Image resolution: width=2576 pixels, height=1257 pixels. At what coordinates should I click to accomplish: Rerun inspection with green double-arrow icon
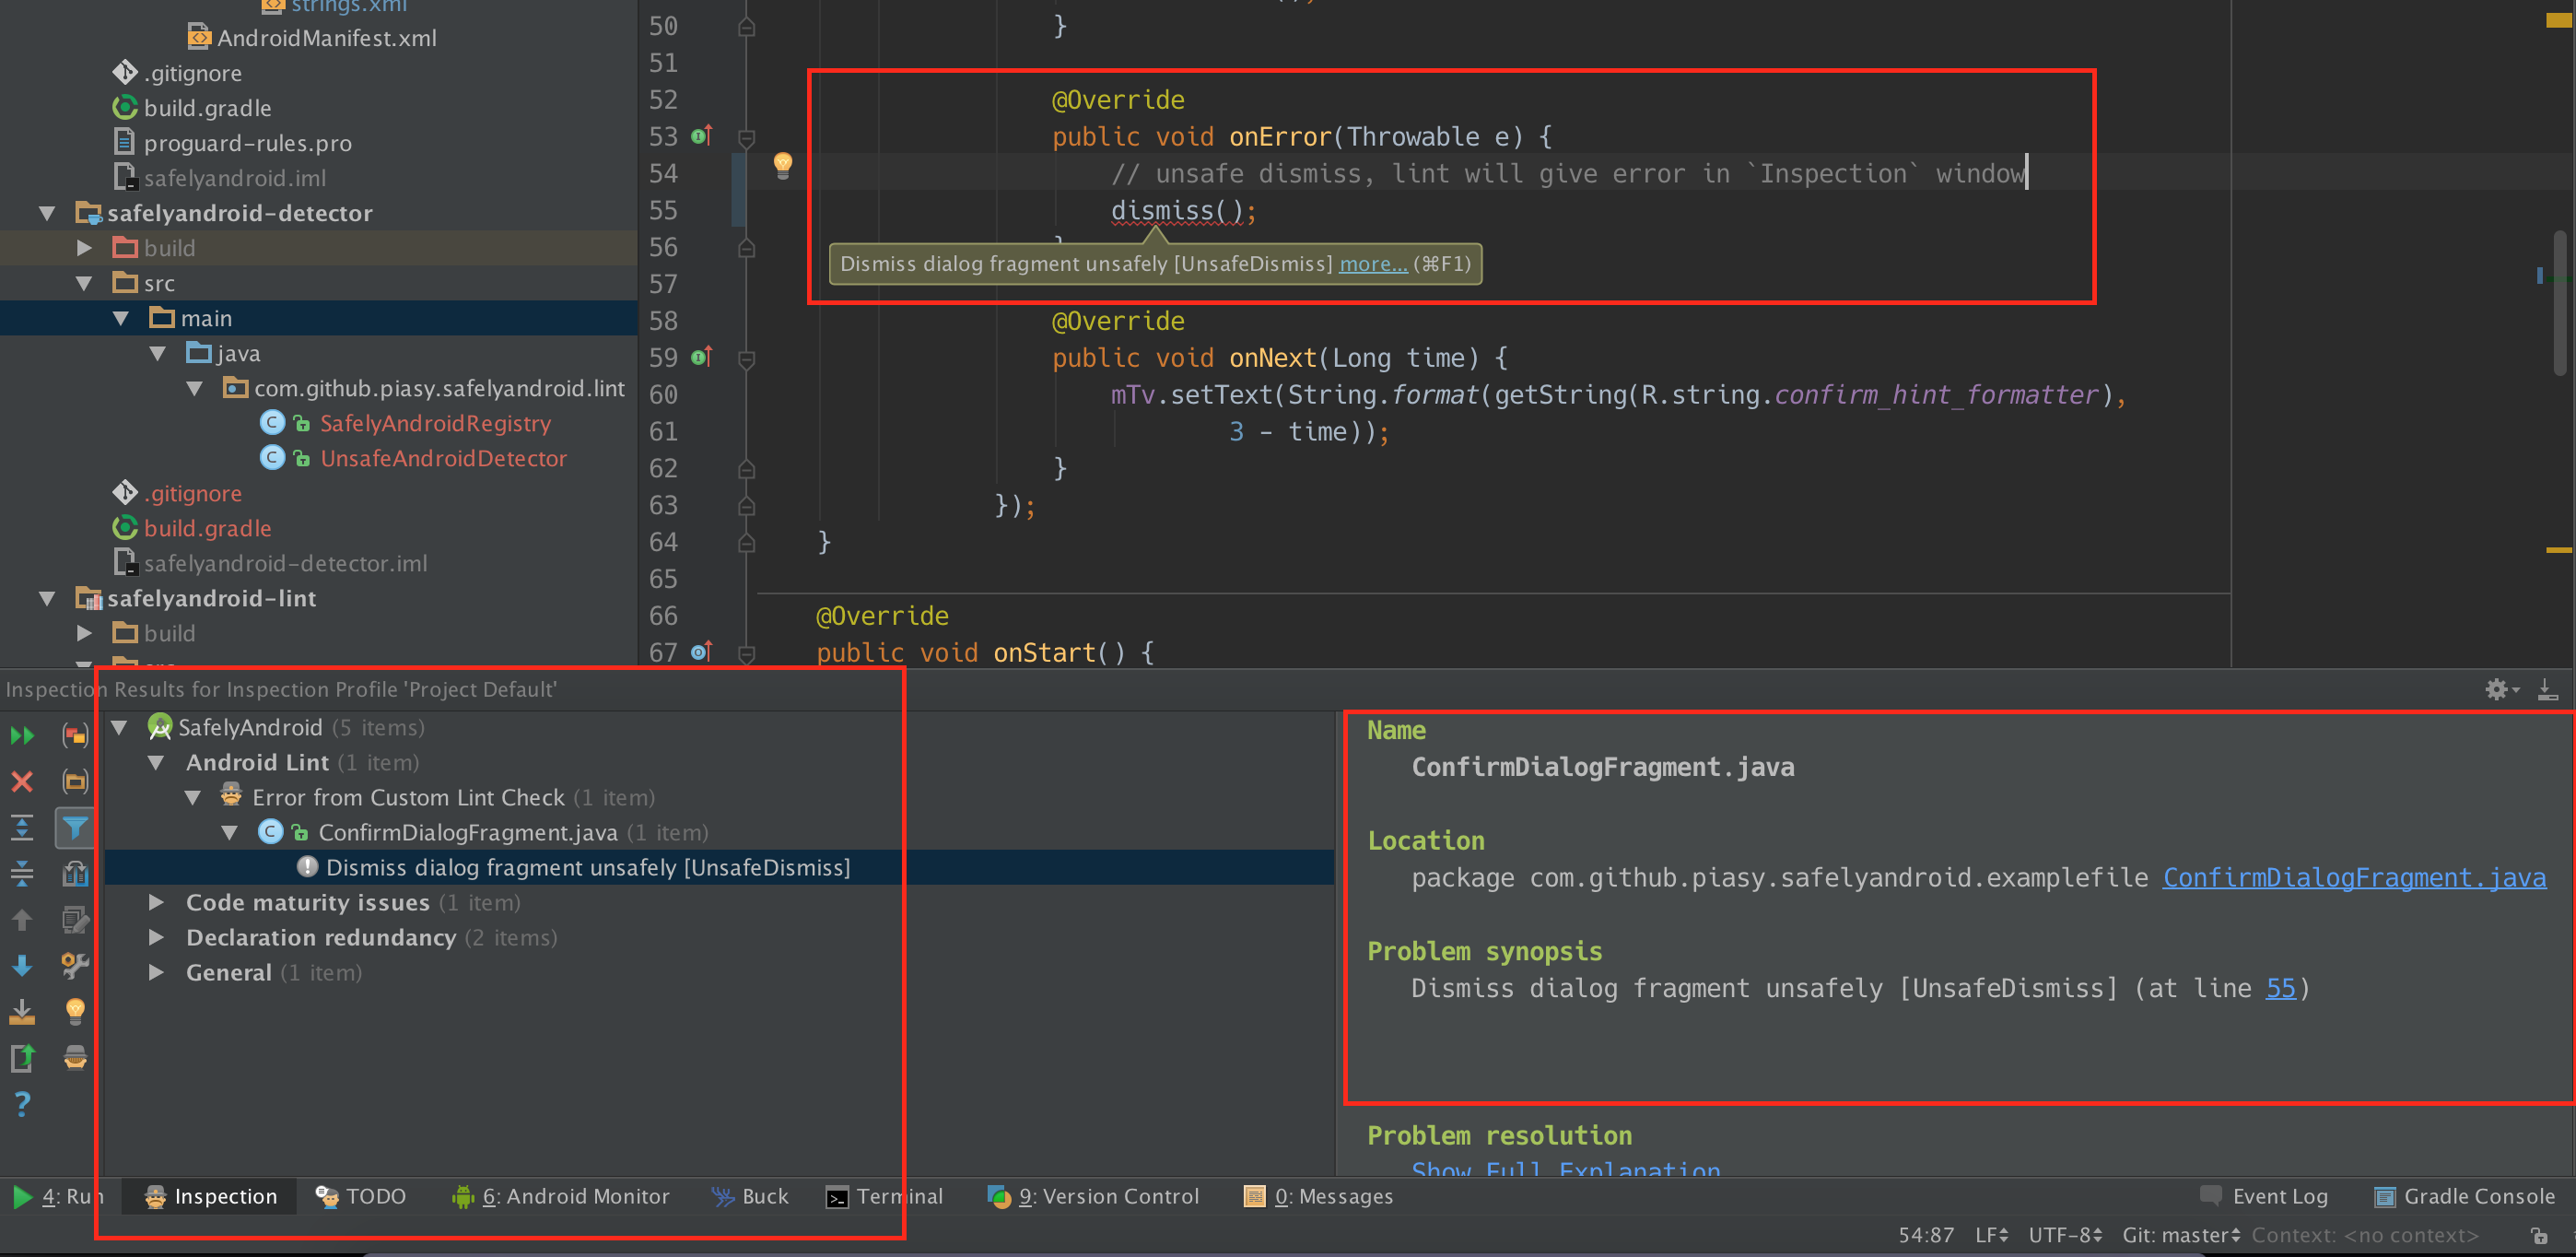pyautogui.click(x=22, y=736)
